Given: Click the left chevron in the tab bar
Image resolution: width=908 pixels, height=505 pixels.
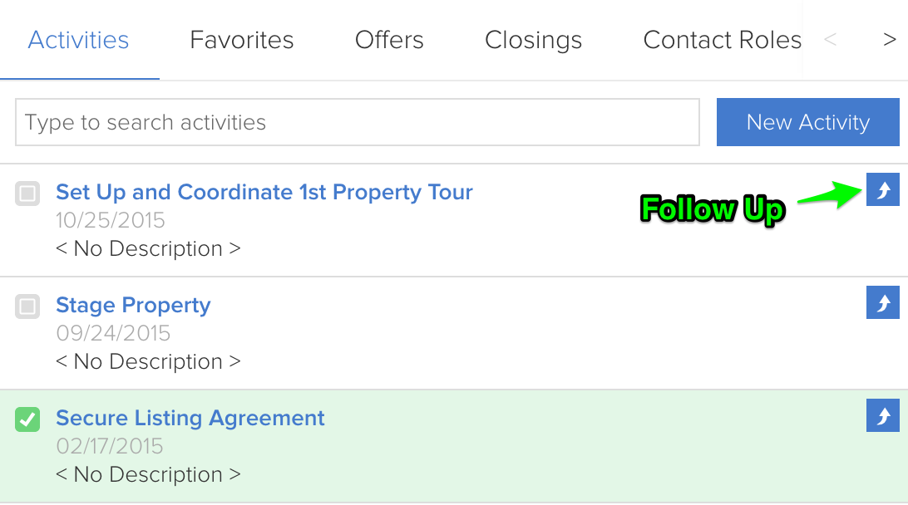Looking at the screenshot, I should click(830, 39).
